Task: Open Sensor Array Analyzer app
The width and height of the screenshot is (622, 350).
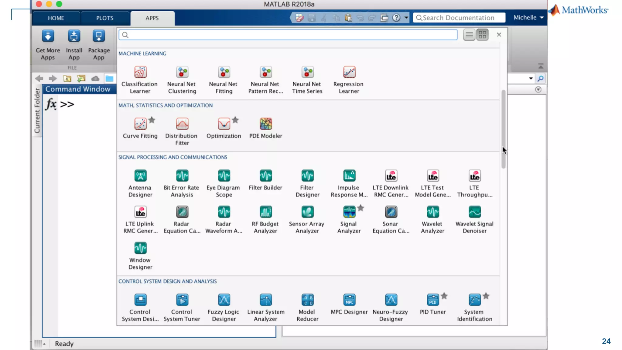Action: pos(307,219)
